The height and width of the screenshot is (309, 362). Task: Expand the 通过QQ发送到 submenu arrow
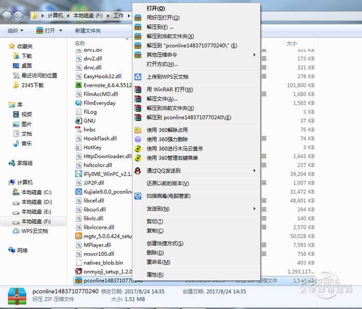pyautogui.click(x=254, y=171)
